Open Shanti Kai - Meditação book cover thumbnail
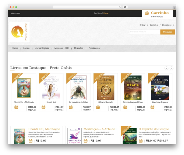Screen dimensions: 184x155 pos(24,88)
